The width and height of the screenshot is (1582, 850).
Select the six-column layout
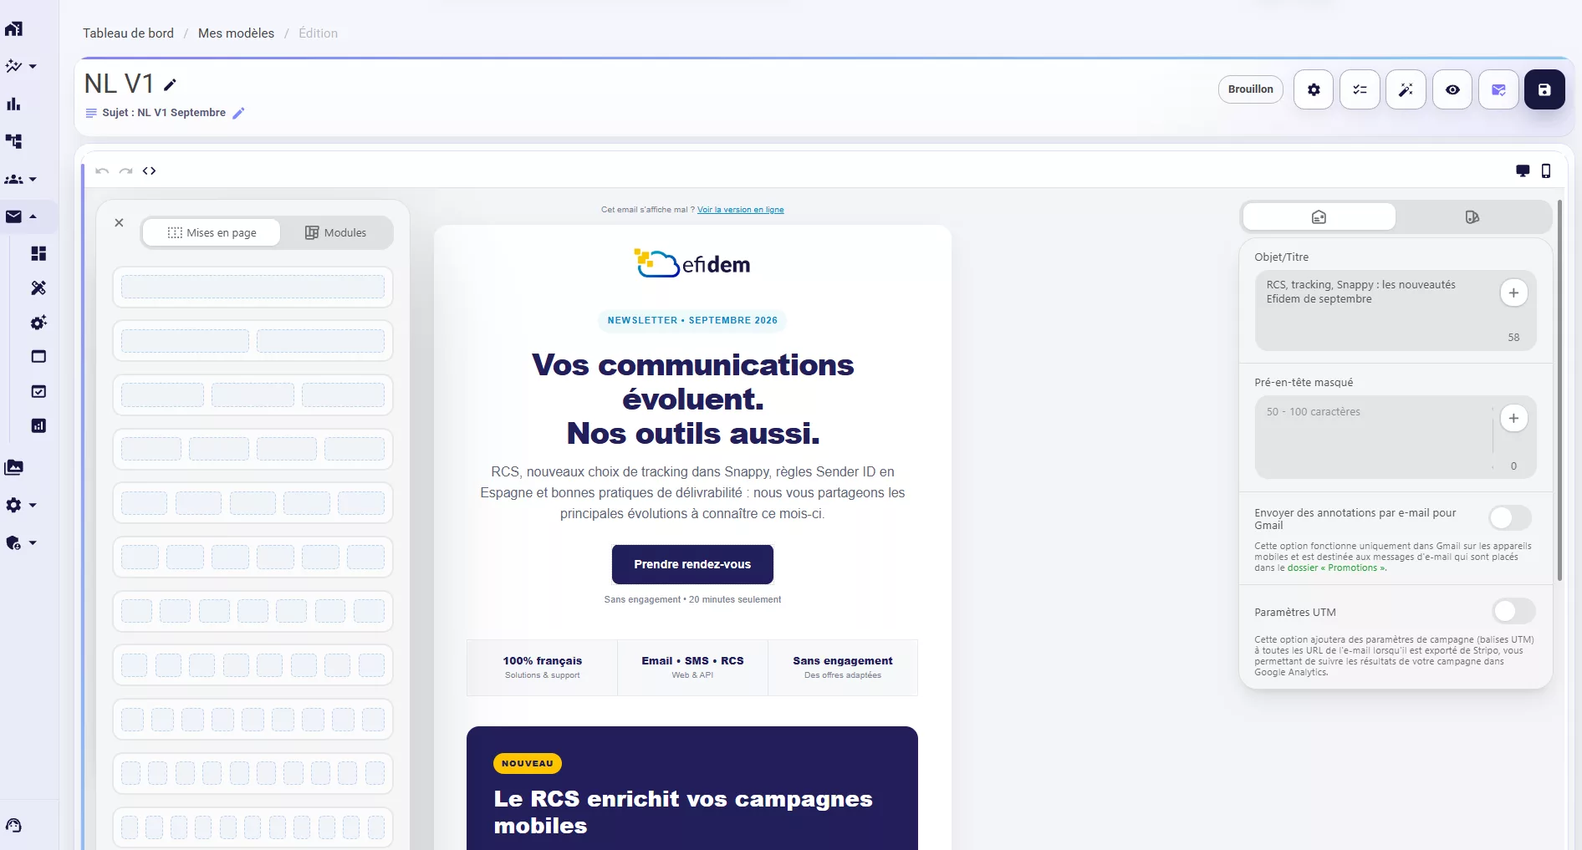coord(253,557)
